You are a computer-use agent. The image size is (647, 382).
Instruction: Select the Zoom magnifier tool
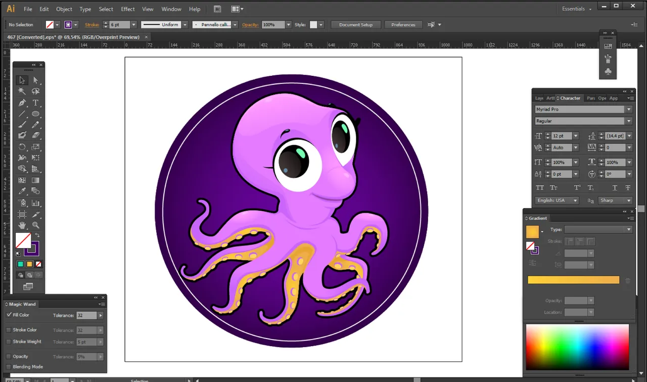tap(36, 225)
